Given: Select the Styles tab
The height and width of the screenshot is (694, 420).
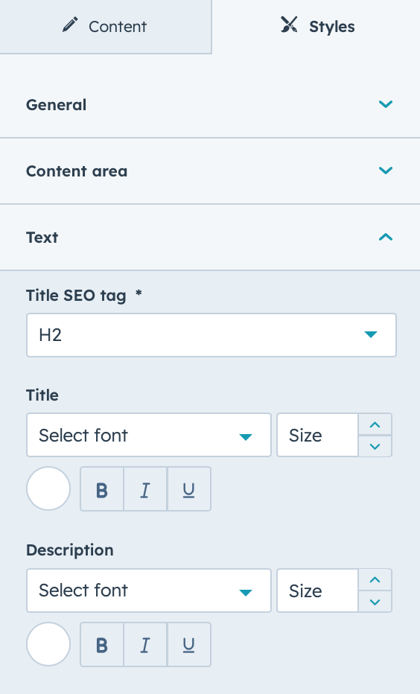Looking at the screenshot, I should click(x=316, y=27).
